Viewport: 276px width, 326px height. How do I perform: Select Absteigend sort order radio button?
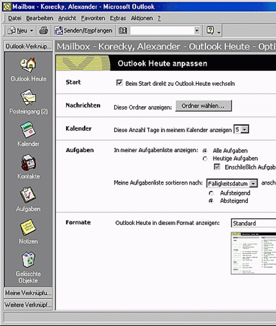pyautogui.click(x=211, y=201)
